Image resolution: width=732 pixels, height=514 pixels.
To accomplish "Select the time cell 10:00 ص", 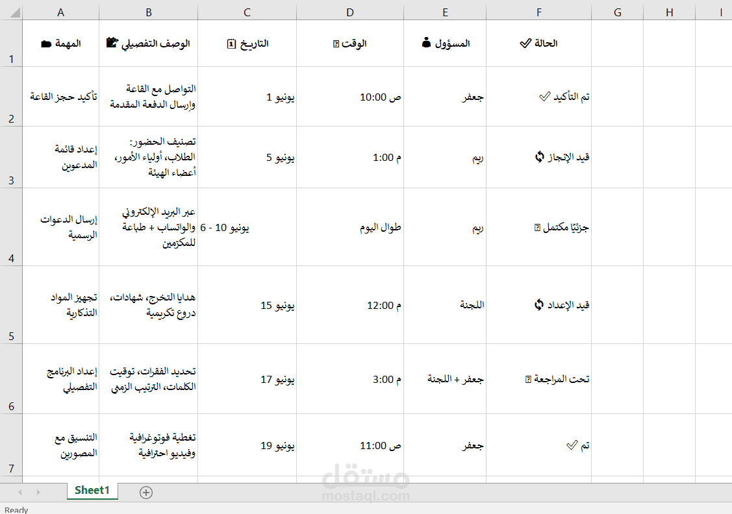I will (x=350, y=96).
